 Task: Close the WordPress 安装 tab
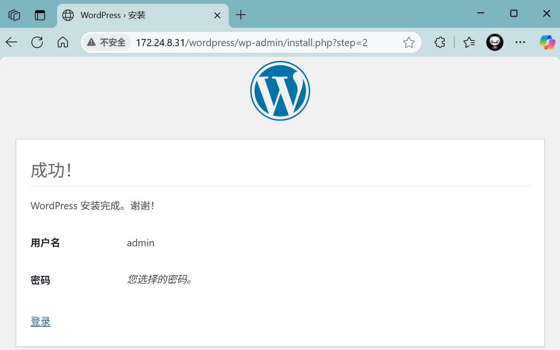(217, 15)
